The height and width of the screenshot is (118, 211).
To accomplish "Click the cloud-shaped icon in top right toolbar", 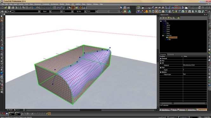I will (x=186, y=8).
